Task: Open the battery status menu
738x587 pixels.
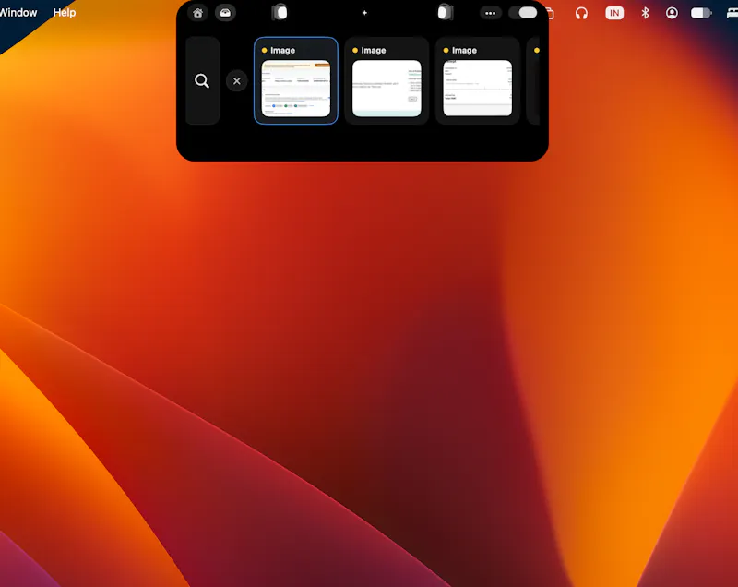Action: click(701, 13)
